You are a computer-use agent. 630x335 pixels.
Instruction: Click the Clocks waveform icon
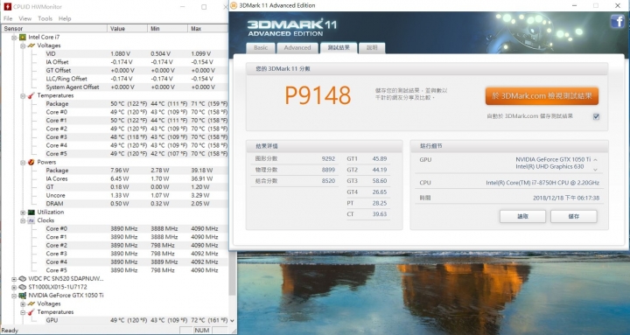[31, 220]
